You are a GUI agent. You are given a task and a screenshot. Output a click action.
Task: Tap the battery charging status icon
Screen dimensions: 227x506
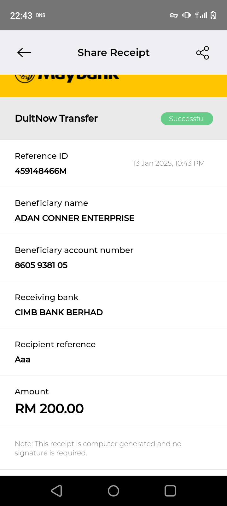point(213,15)
